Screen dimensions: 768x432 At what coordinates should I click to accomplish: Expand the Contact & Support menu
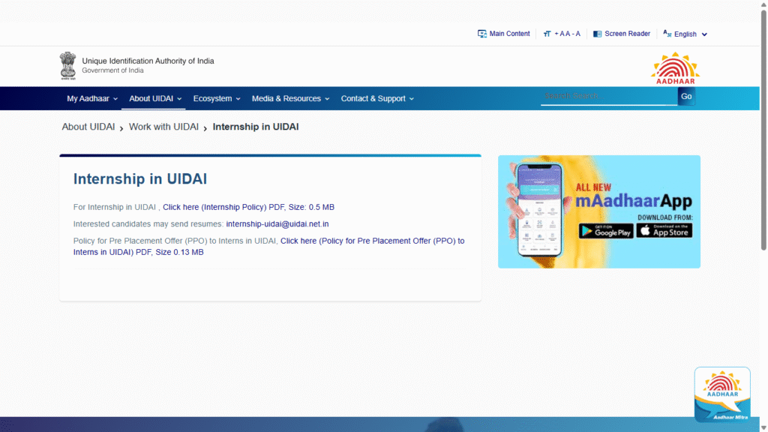tap(377, 98)
